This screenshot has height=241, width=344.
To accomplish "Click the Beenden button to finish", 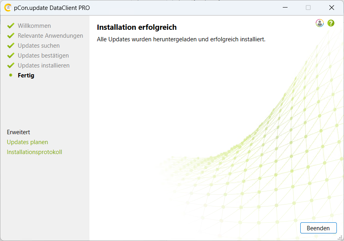I will [x=318, y=228].
